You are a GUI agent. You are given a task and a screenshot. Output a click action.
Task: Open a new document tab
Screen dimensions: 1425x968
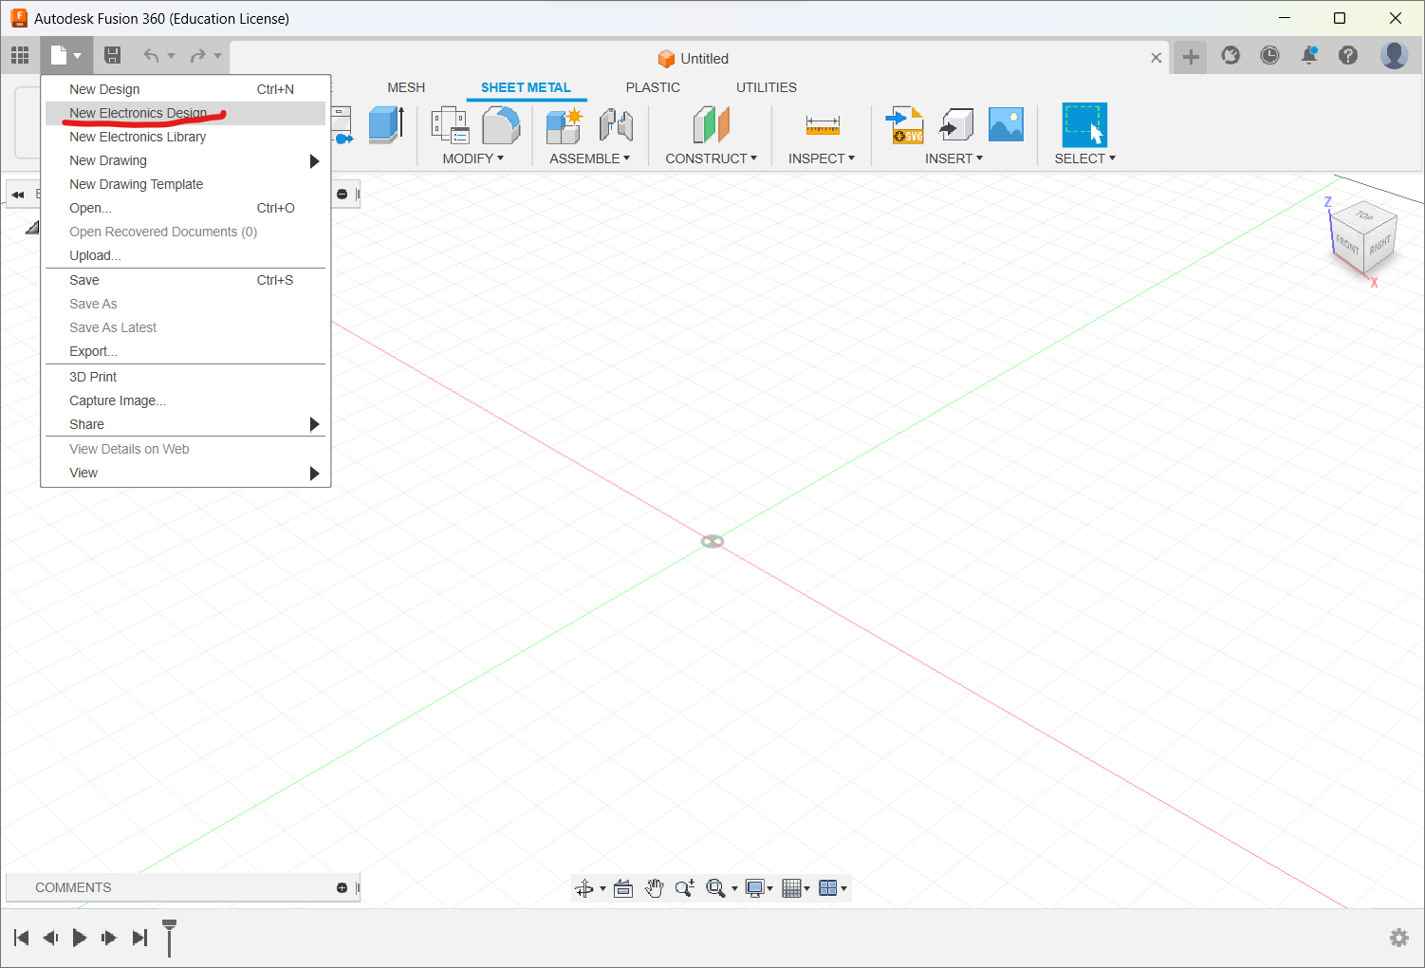pyautogui.click(x=1191, y=57)
